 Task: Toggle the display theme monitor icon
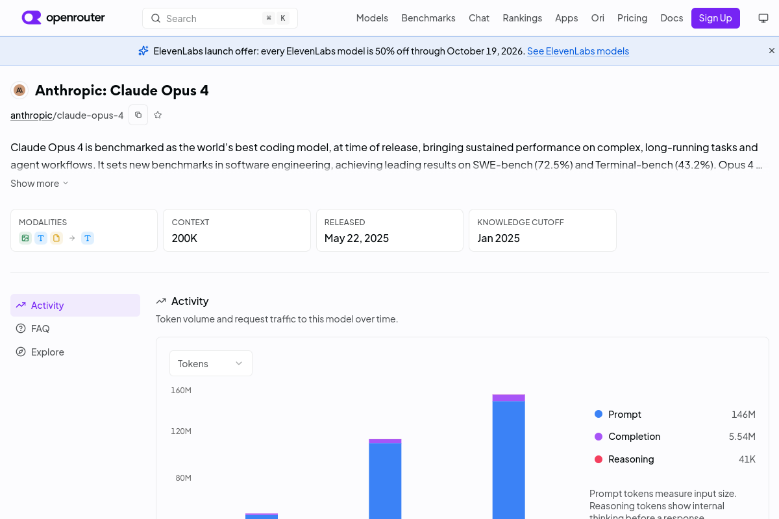[x=763, y=18]
